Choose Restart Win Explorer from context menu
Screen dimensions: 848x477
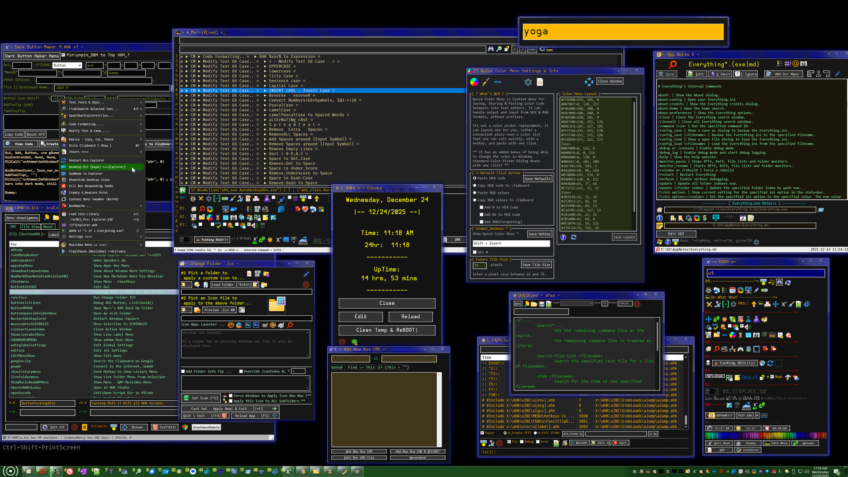tap(87, 160)
